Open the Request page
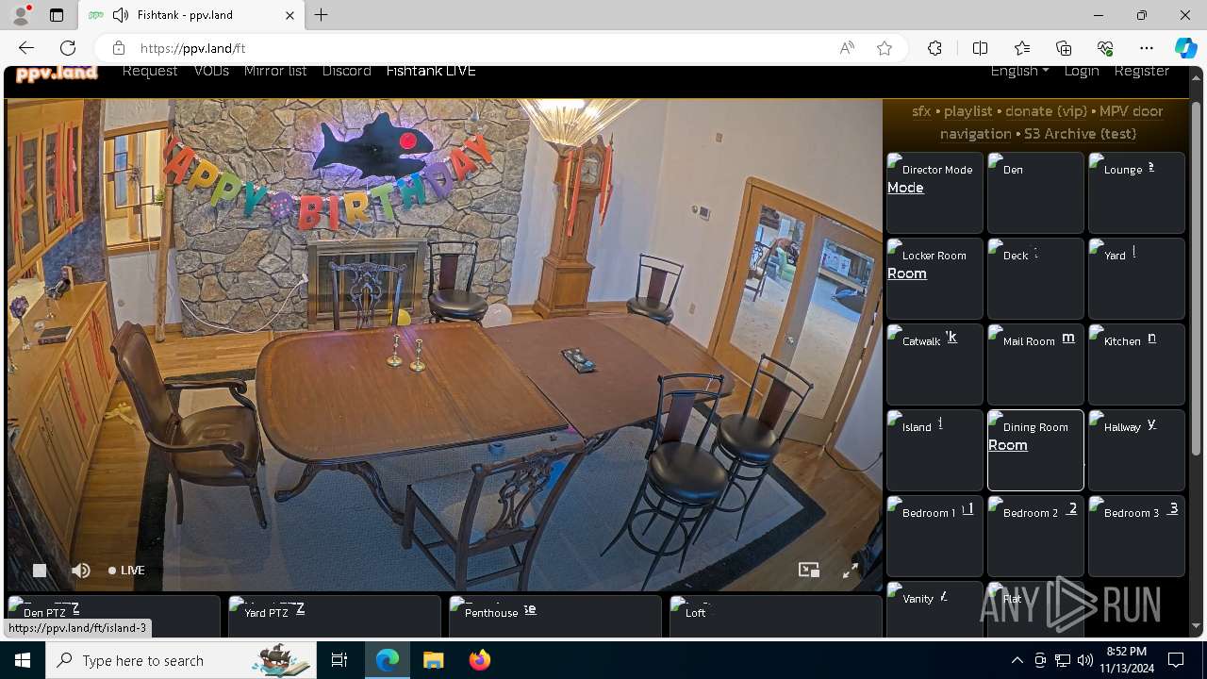This screenshot has height=679, width=1207. pyautogui.click(x=150, y=71)
